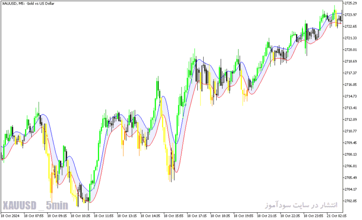Click the price label 2702.85
Viewport: 362px width, 220px height.
tap(350, 201)
